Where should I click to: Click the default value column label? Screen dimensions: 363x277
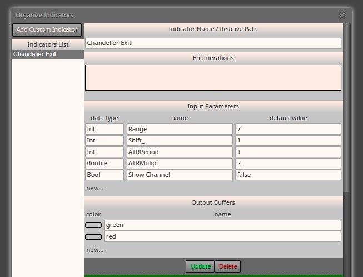pos(288,118)
